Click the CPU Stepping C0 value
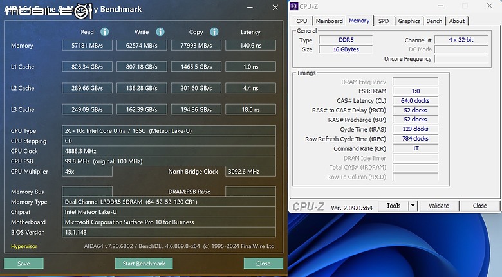 click(x=169, y=141)
